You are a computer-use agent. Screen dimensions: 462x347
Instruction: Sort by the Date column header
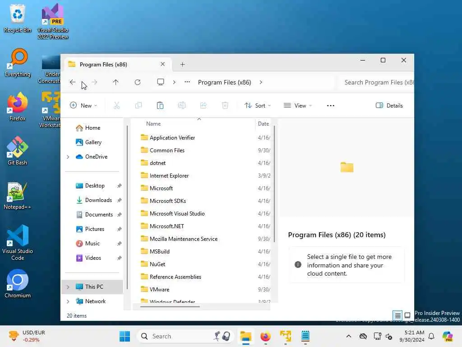[x=263, y=124]
